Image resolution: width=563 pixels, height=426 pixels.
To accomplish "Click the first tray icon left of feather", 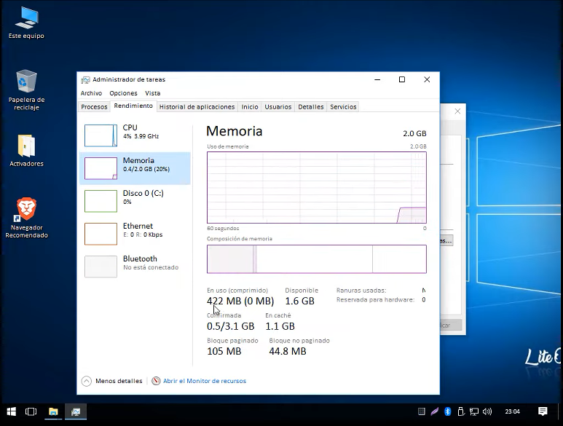I will pos(422,411).
